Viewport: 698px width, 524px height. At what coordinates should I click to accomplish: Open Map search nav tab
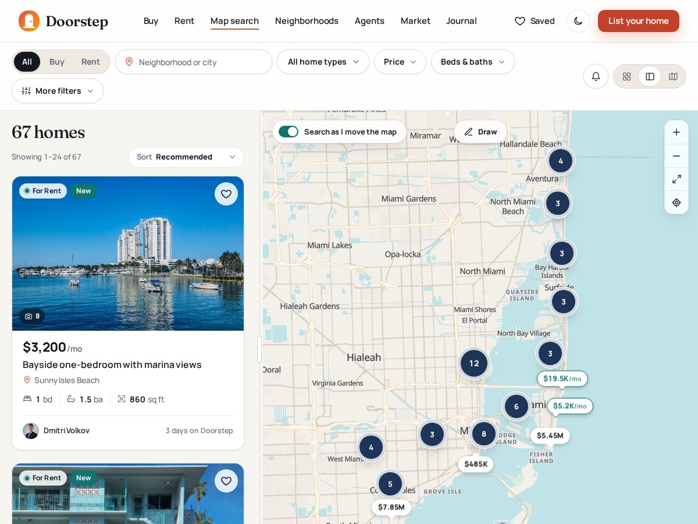point(234,21)
